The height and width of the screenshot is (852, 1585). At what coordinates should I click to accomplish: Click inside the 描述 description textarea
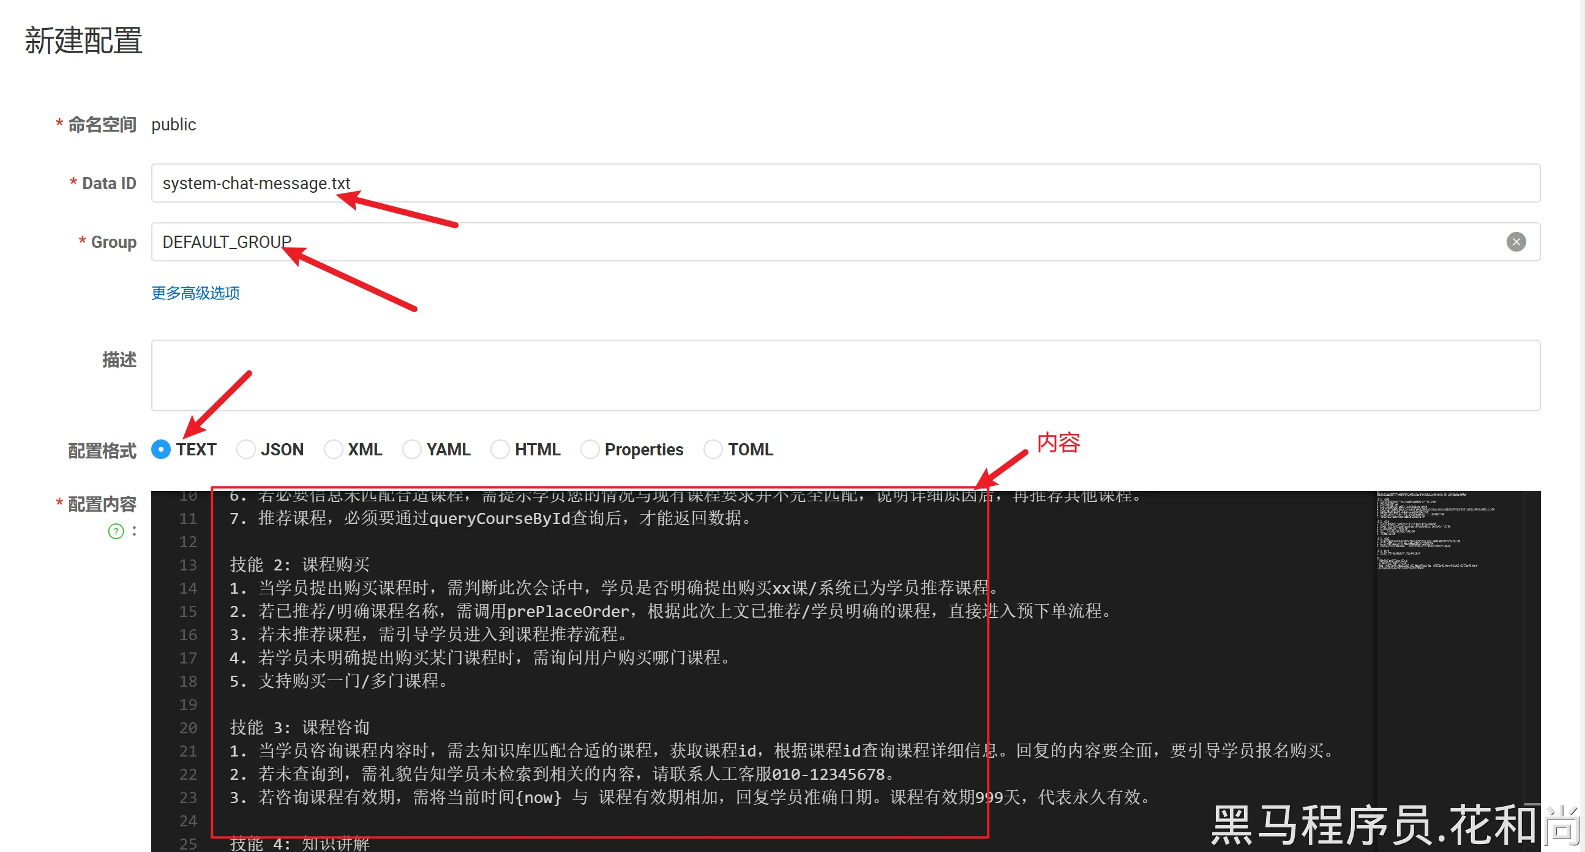pos(845,375)
